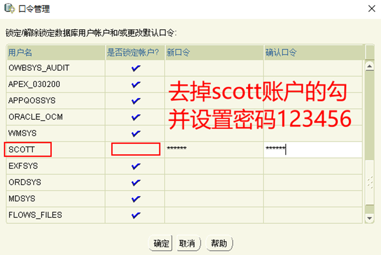381x255 pixels.
Task: Click new password cell for EXFSYS
Action: pyautogui.click(x=214, y=166)
